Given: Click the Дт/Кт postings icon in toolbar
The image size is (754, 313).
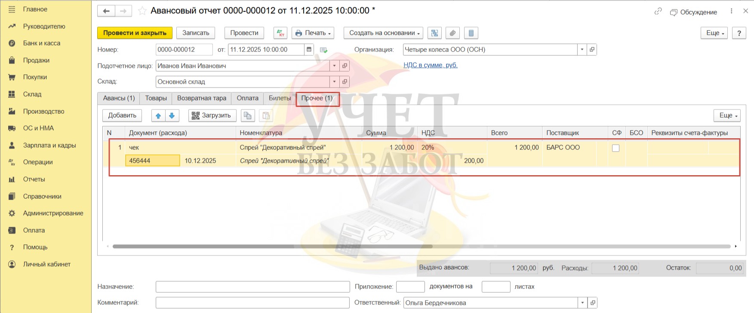Looking at the screenshot, I should click(280, 33).
